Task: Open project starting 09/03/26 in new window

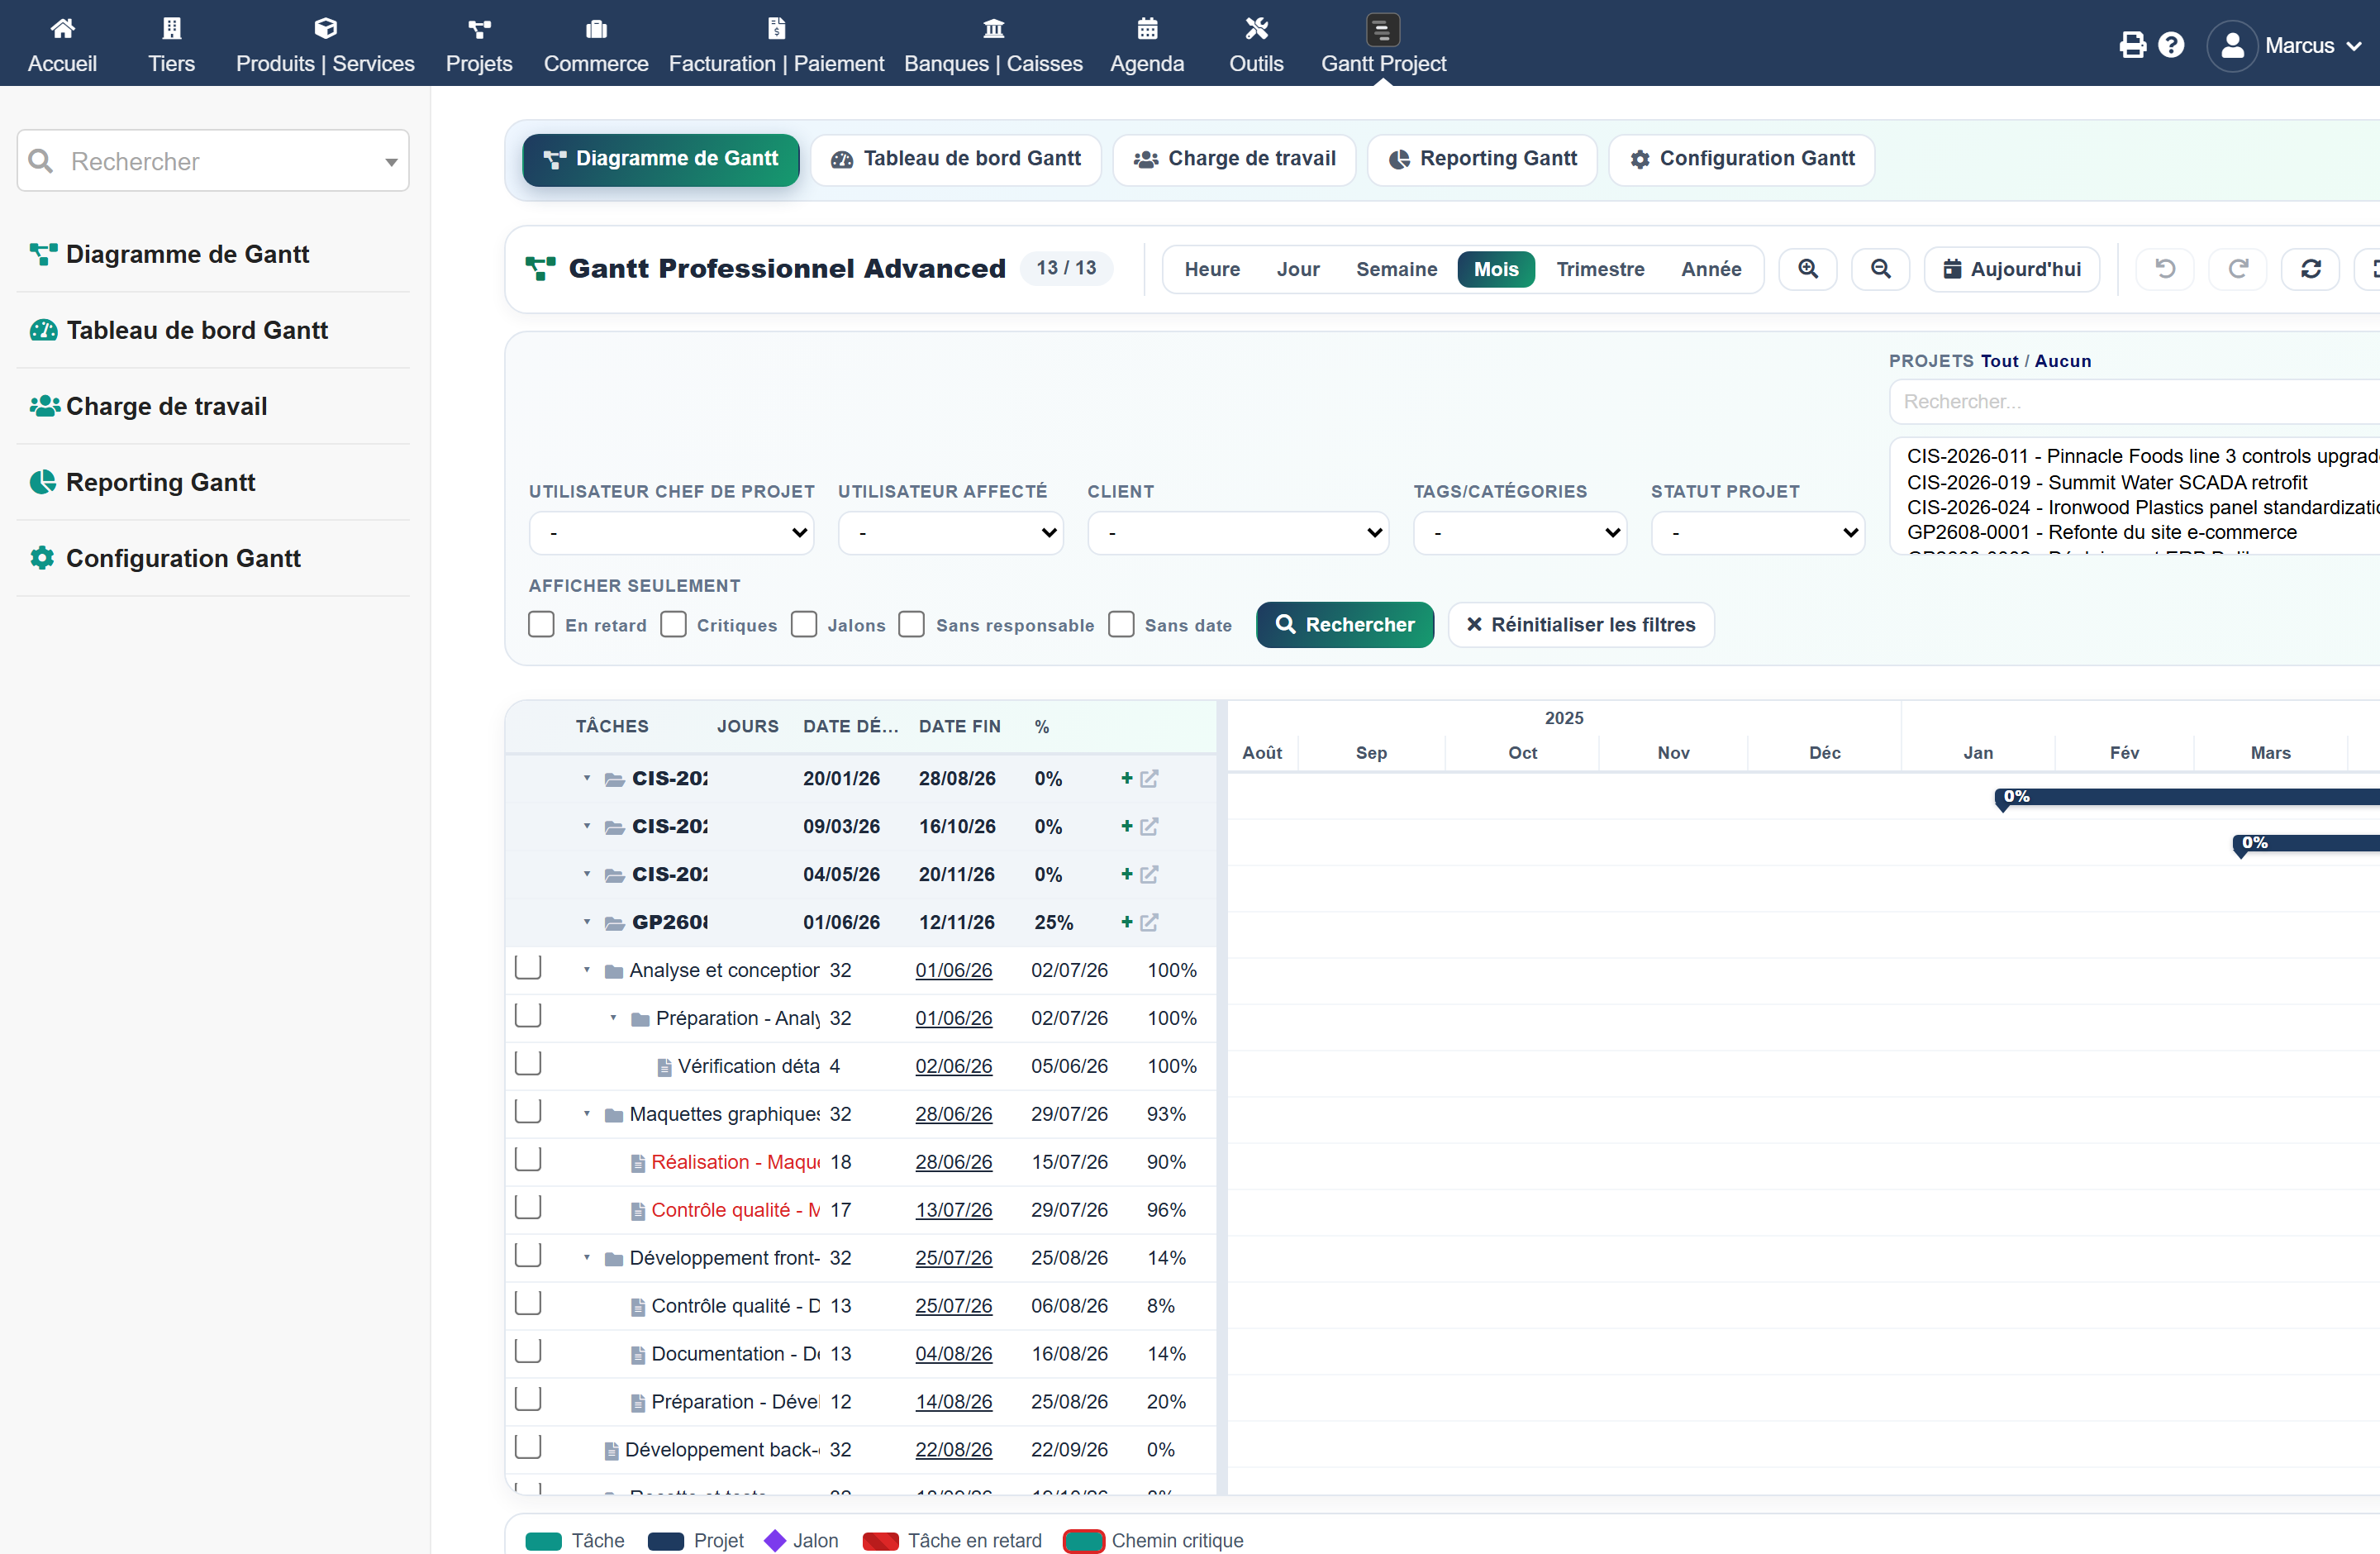Action: (1149, 826)
